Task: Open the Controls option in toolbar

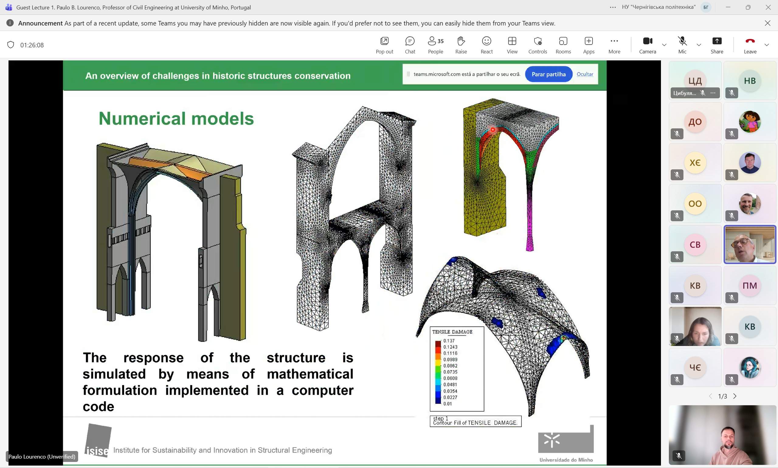Action: 538,45
